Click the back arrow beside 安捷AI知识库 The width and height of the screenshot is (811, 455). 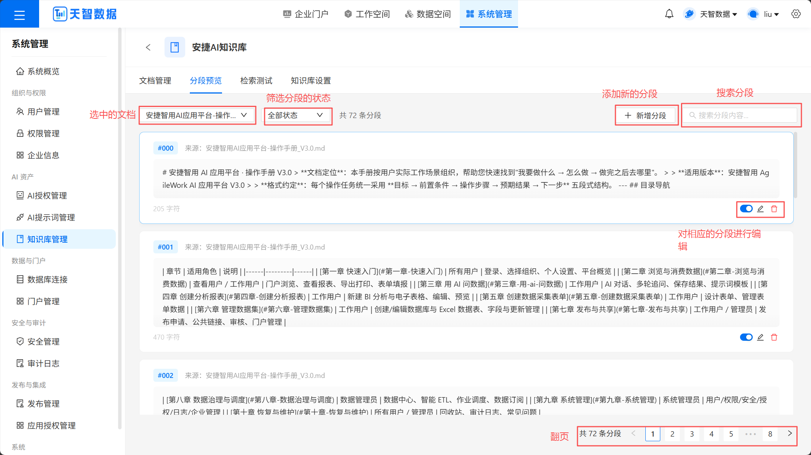click(148, 47)
